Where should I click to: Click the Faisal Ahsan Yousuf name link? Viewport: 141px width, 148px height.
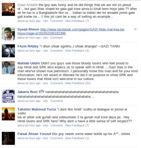click(x=34, y=134)
